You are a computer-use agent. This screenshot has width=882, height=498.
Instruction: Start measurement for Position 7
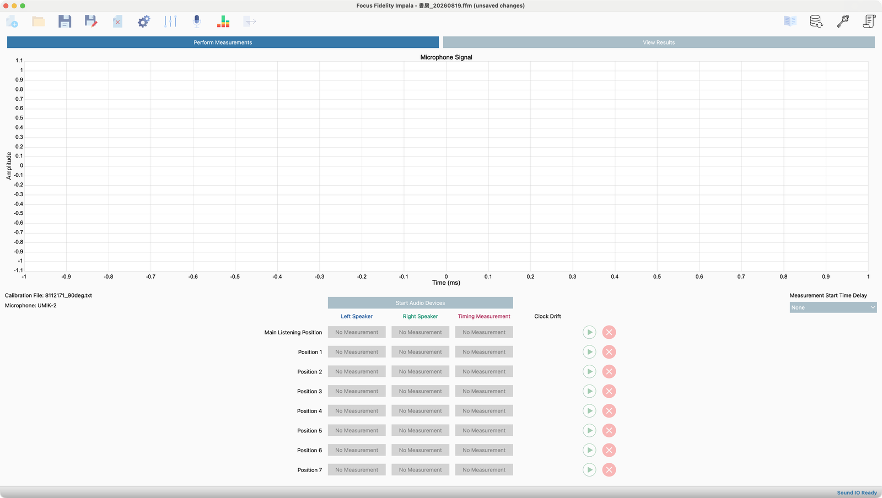589,470
